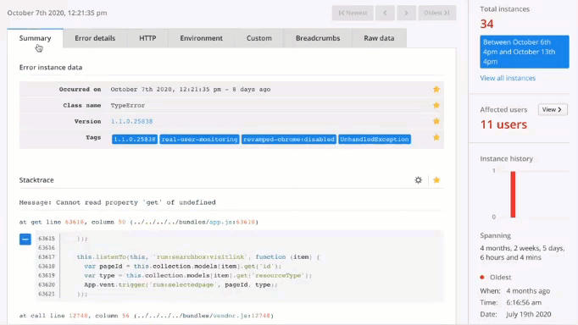The height and width of the screenshot is (325, 578).
Task: Click View all instances link
Action: (508, 78)
